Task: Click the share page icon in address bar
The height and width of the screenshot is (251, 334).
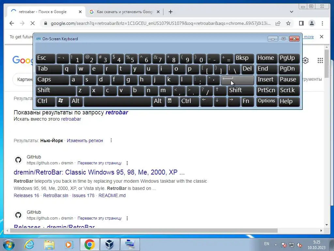Action: (278, 23)
